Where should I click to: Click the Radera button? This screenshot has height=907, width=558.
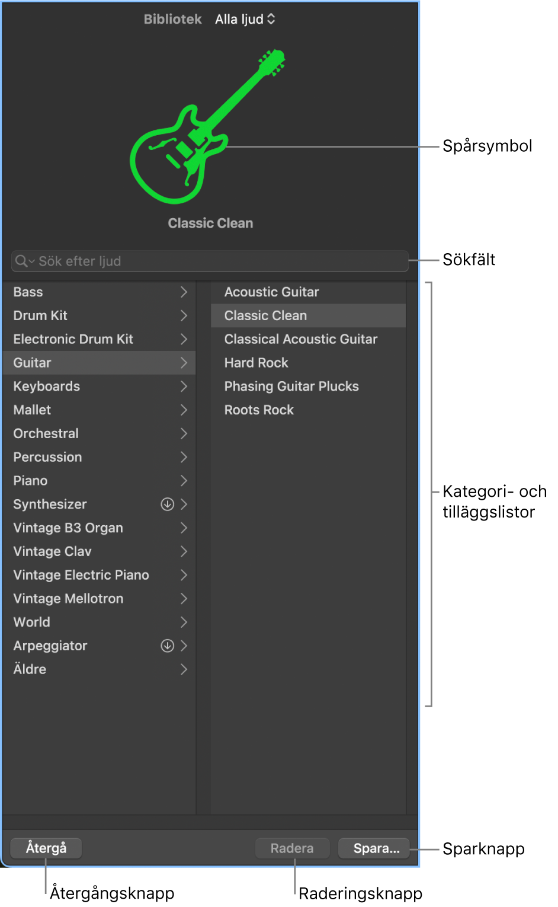(292, 848)
